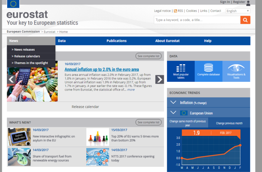Click the WHAT'S NEW? section heading
262x172 pixels.
(20, 123)
